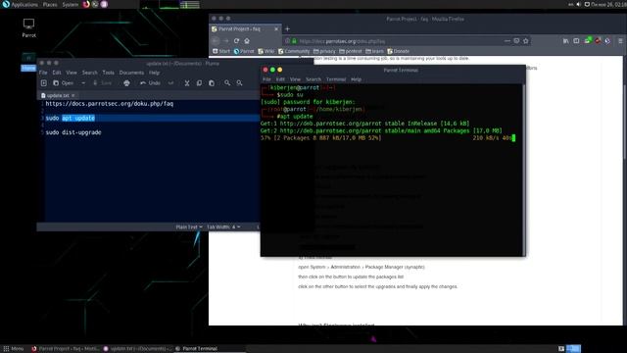The image size is (627, 353).
Task: Open the pentest bookmarks folder
Action: pyautogui.click(x=351, y=51)
